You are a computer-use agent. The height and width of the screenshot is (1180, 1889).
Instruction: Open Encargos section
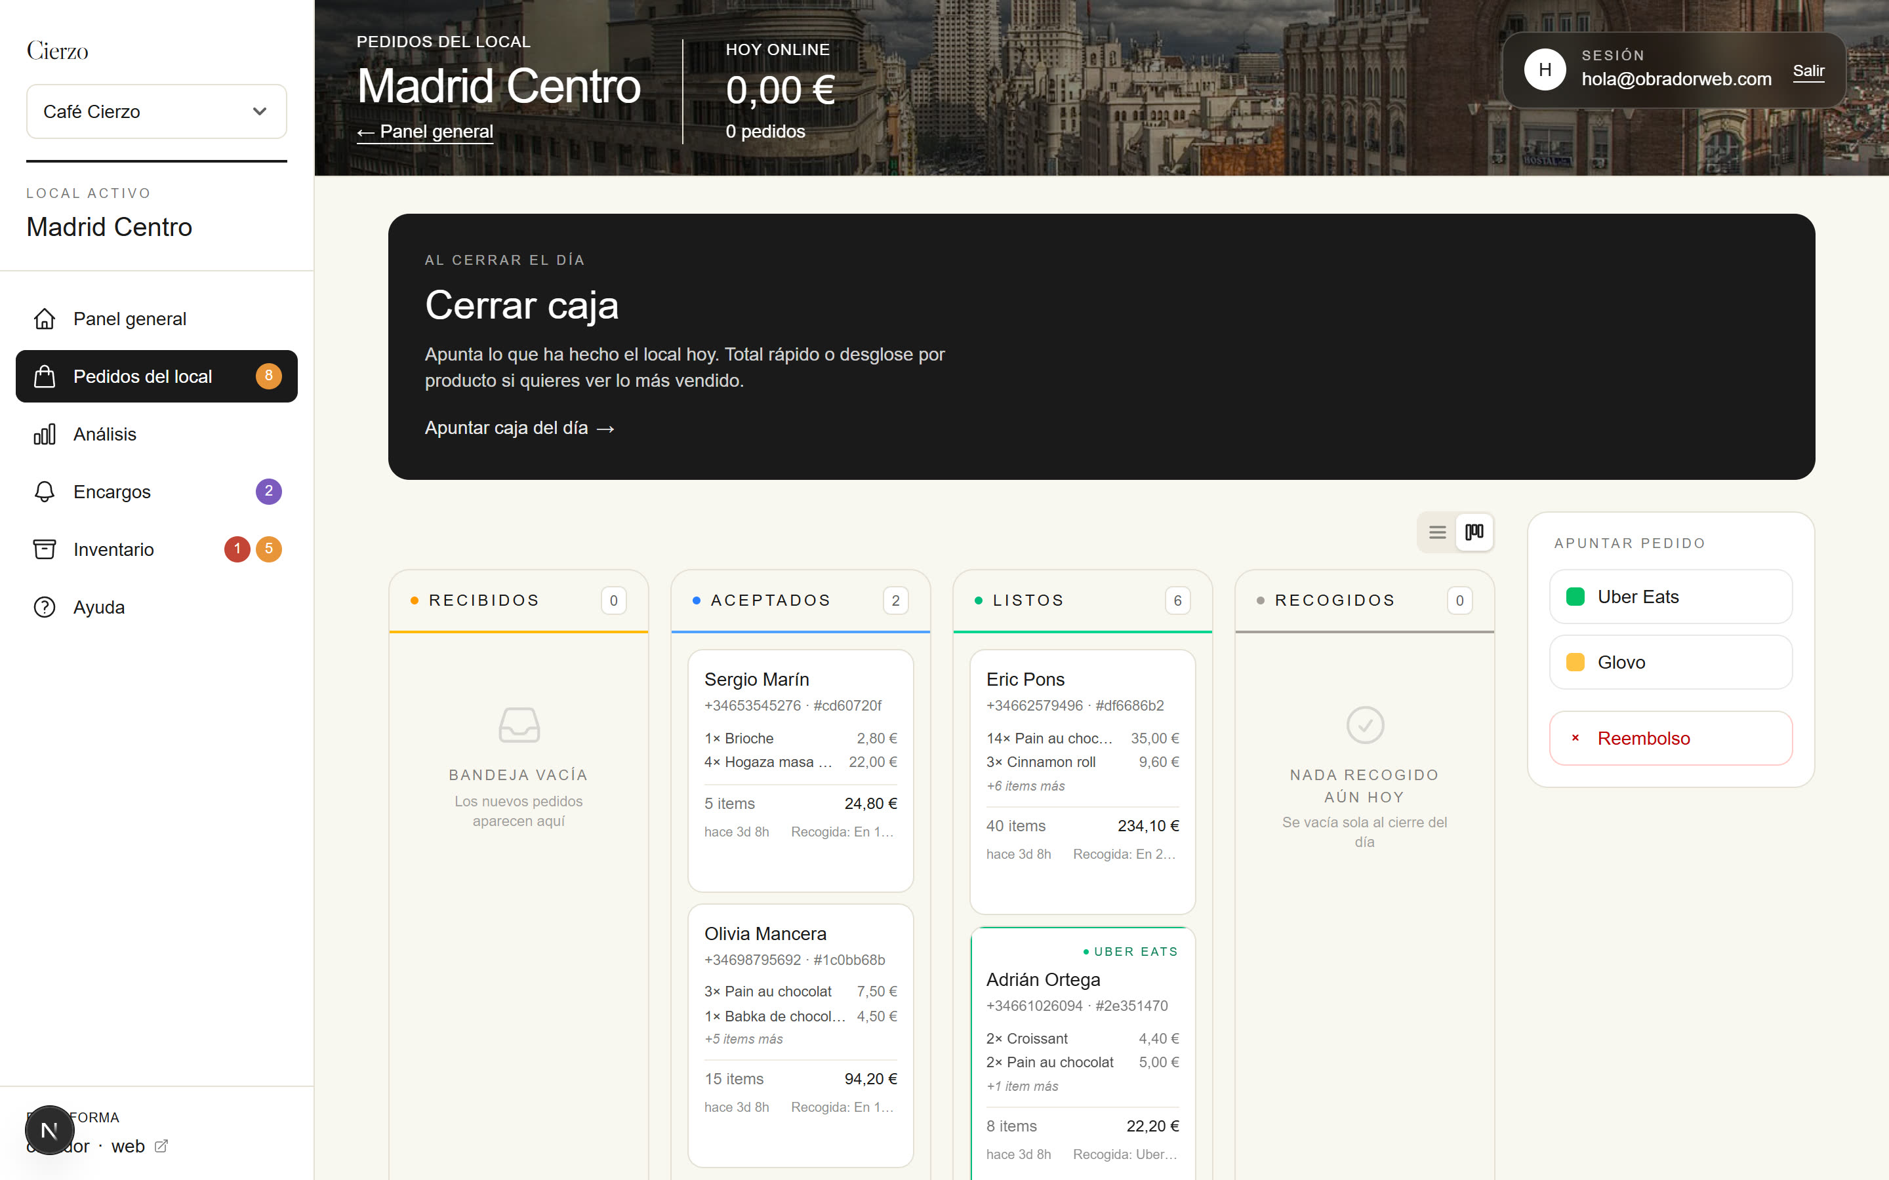(x=156, y=492)
